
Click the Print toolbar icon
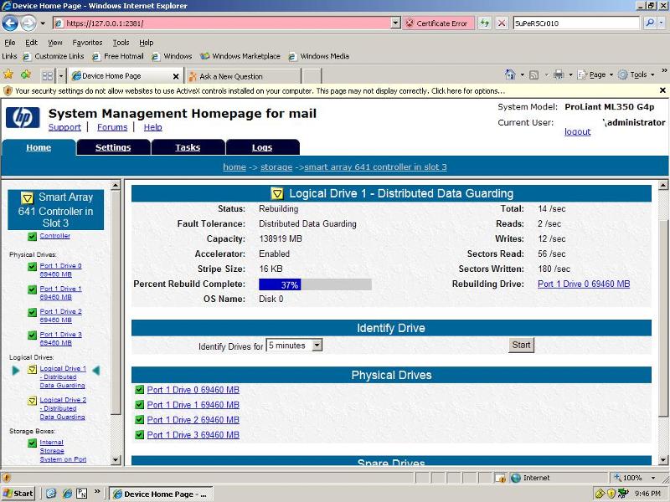click(559, 74)
